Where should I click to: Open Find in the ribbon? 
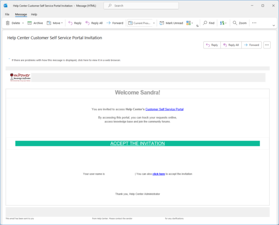click(x=208, y=23)
